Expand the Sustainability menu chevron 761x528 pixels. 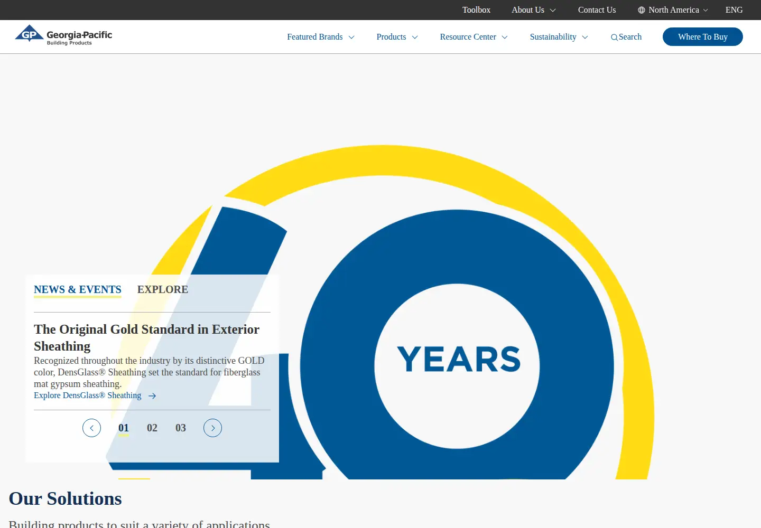(x=585, y=37)
